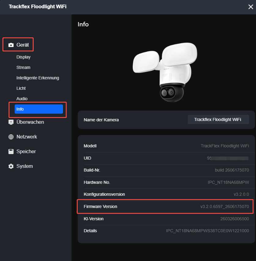The image size is (256, 261).
Task: Click the Speicher storage icon
Action: tap(11, 151)
